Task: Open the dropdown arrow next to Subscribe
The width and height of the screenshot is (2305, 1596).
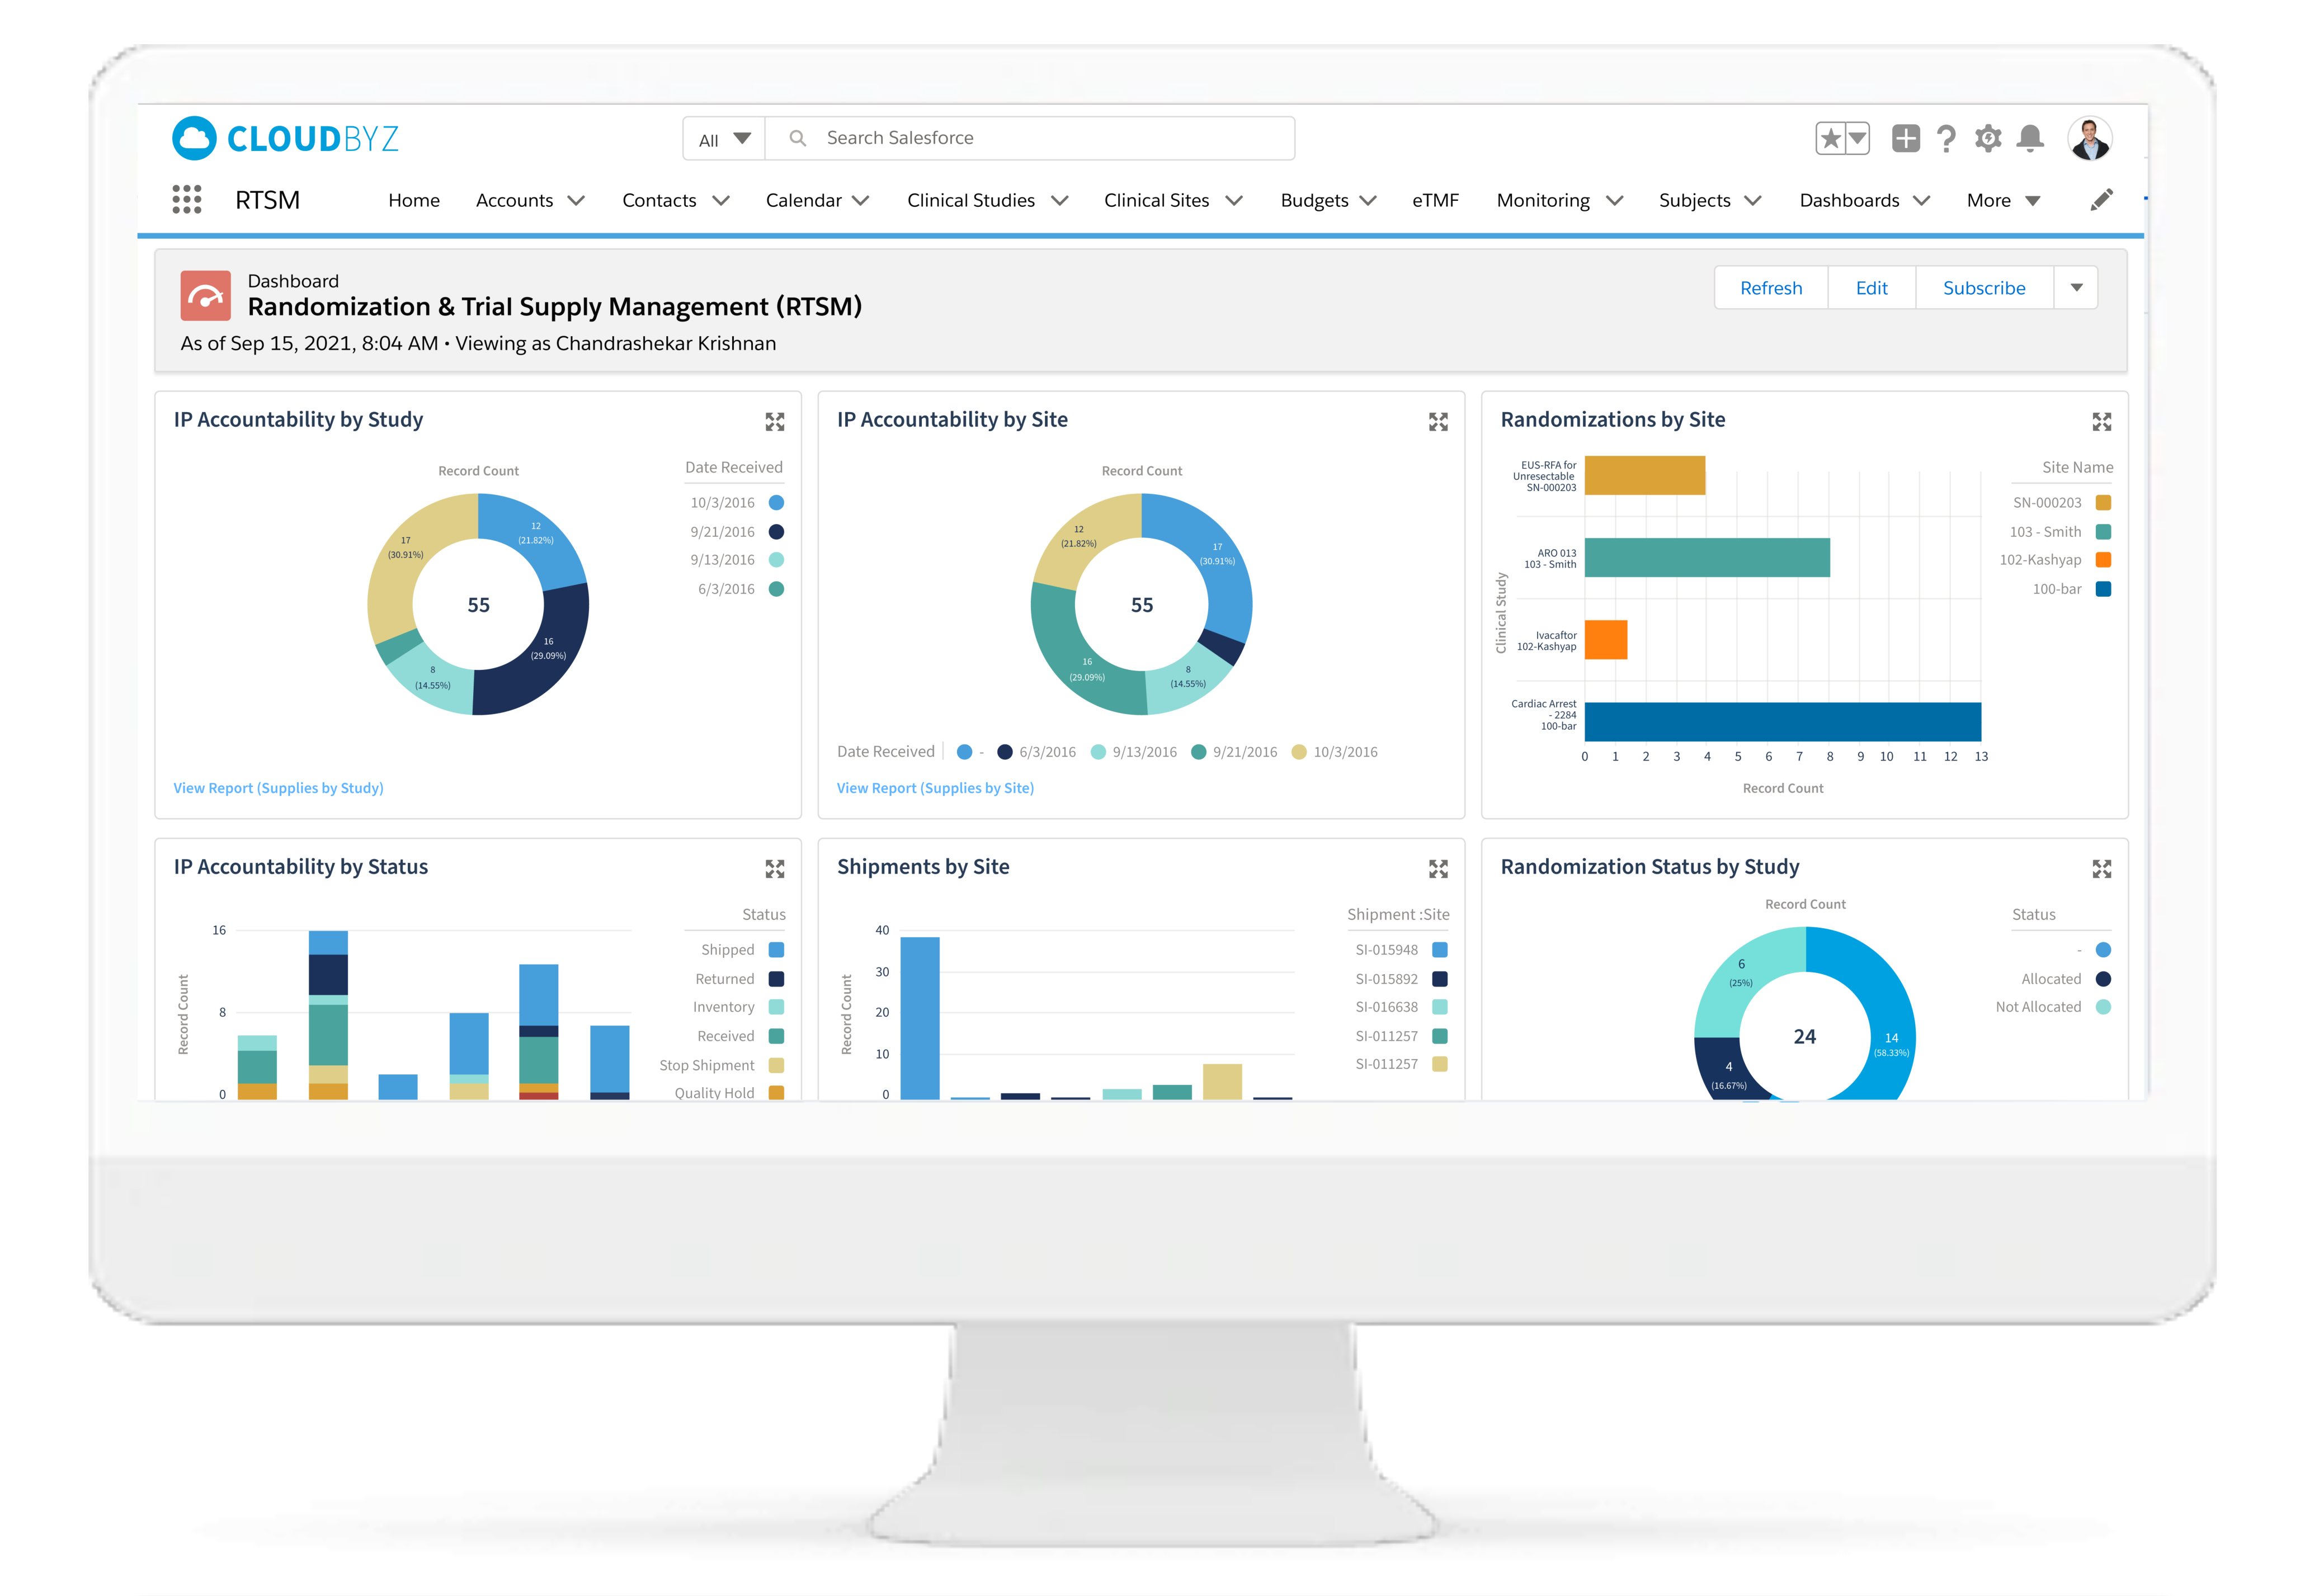Action: (x=2076, y=288)
